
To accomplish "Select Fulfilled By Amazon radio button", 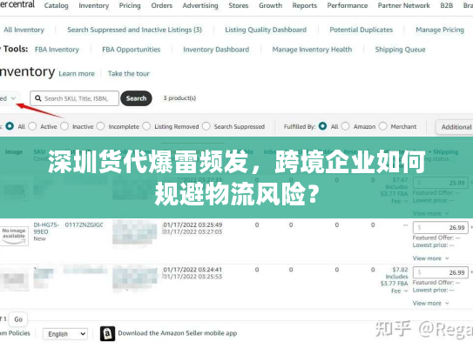I will 346,126.
